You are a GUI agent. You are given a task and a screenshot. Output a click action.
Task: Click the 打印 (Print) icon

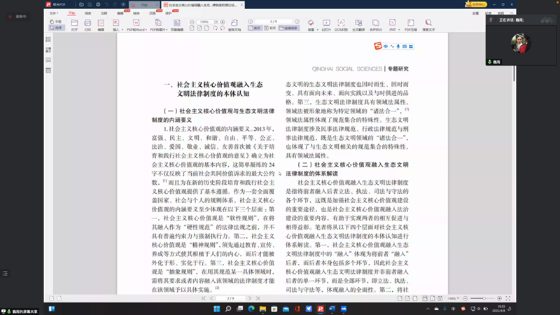point(87,25)
